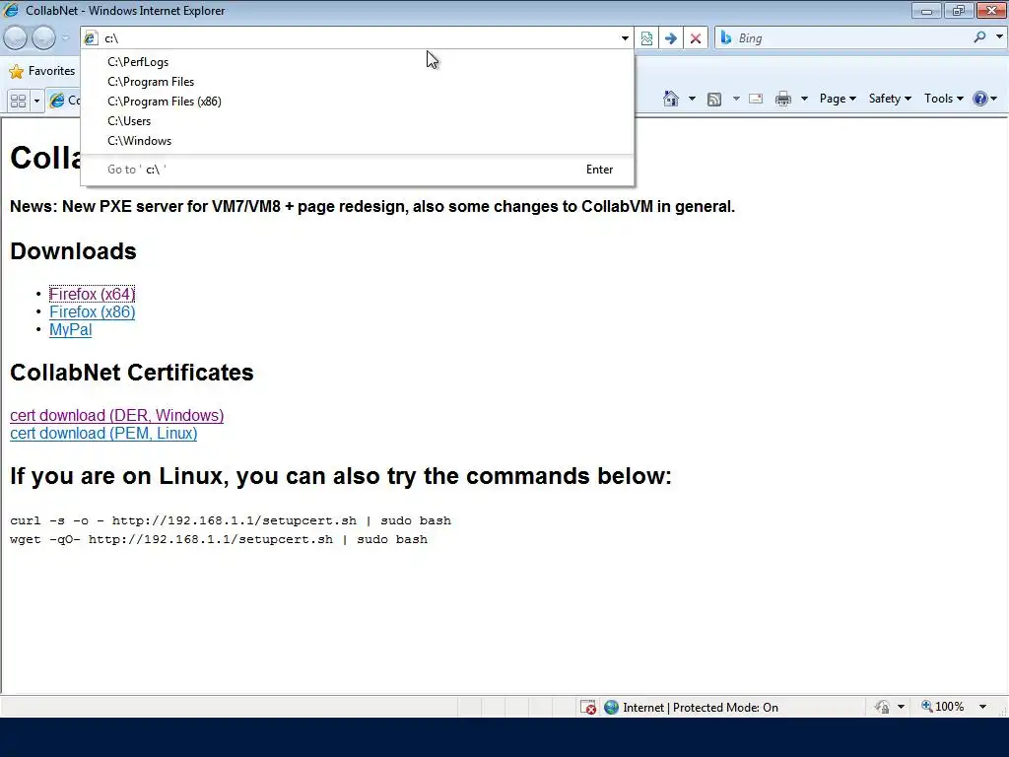Image resolution: width=1009 pixels, height=757 pixels.
Task: Click the News announcement line about PXE server
Action: tap(372, 207)
